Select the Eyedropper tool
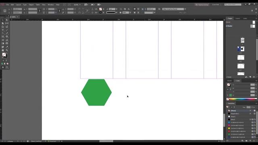This screenshot has width=258, height=145. click(x=7, y=47)
